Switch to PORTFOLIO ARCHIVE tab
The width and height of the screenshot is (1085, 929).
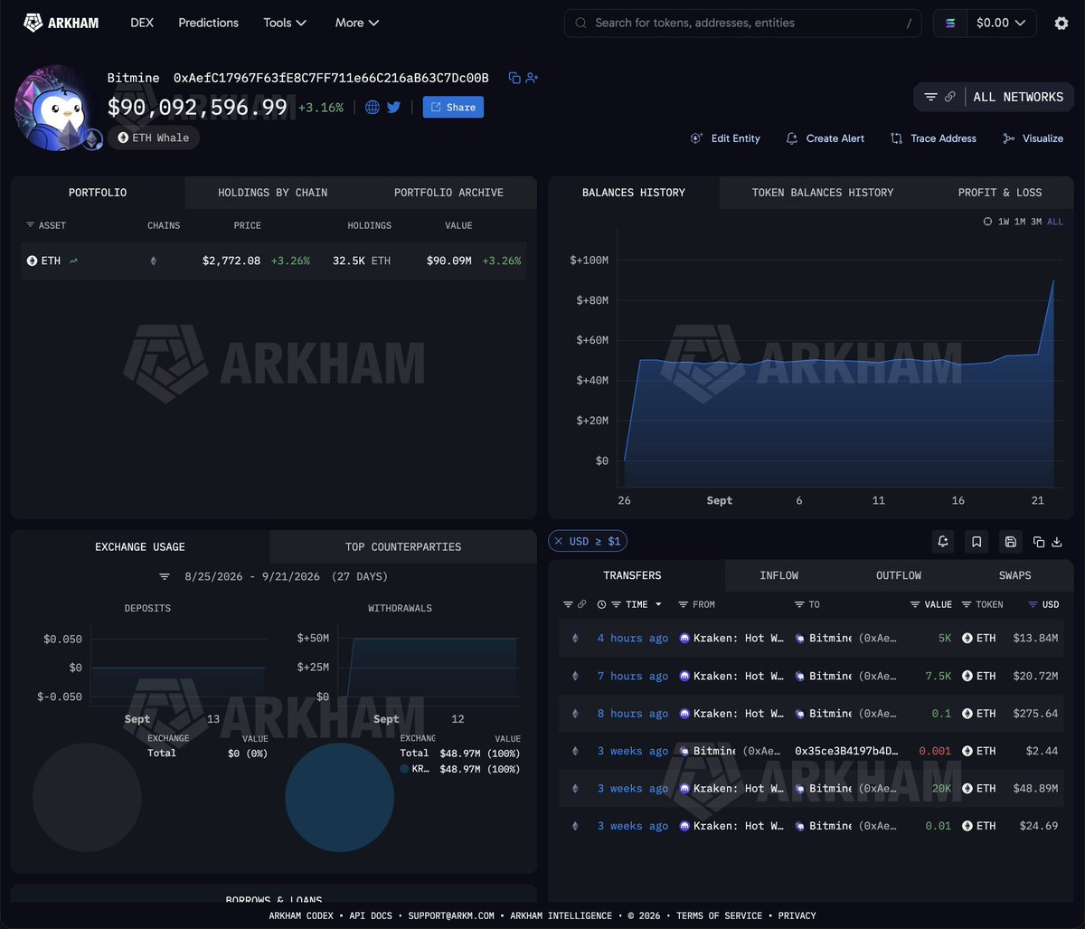(x=448, y=193)
